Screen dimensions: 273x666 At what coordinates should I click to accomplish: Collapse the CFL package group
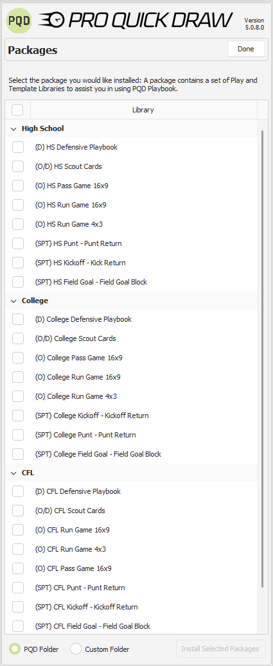(x=13, y=473)
